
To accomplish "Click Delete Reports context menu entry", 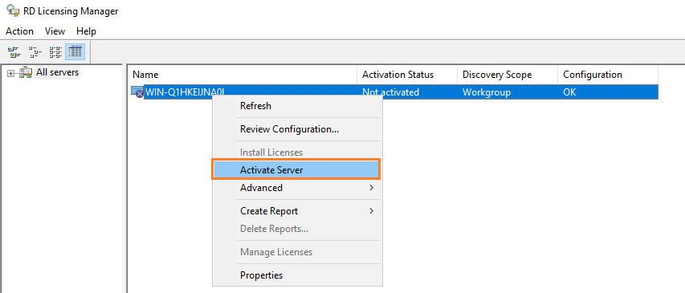I will [x=297, y=229].
